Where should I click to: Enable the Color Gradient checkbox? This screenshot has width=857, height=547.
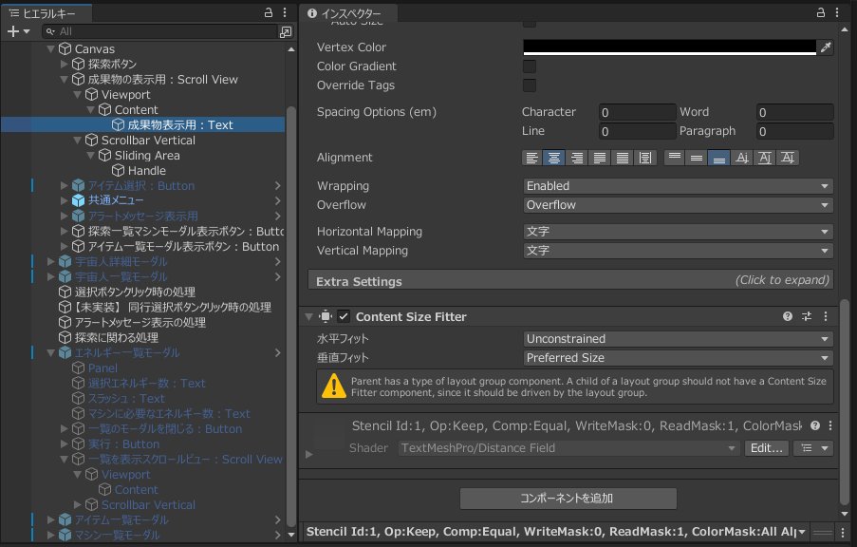click(x=529, y=66)
